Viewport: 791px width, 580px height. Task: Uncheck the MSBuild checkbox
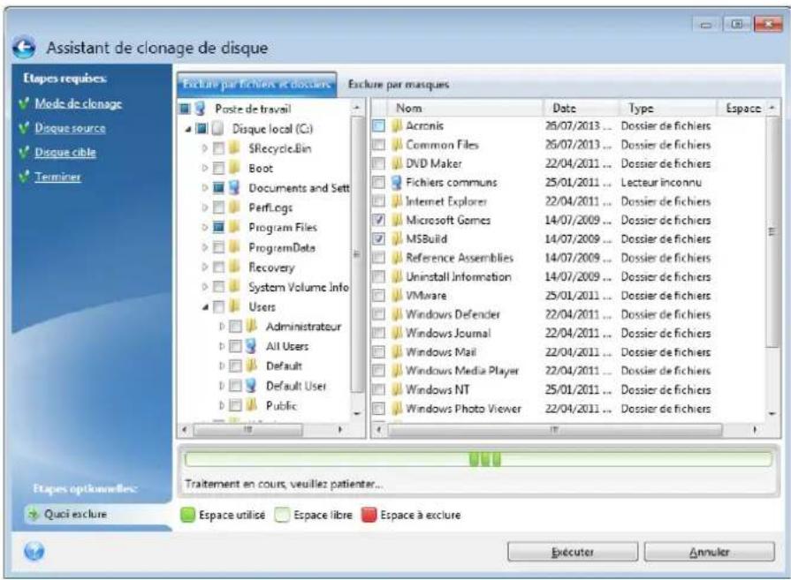coord(378,239)
